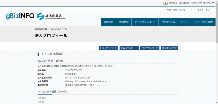Click furigana けいざいさんぎょうしょう
Image resolution: width=218 pixels, height=104 pixels.
(x=78, y=78)
